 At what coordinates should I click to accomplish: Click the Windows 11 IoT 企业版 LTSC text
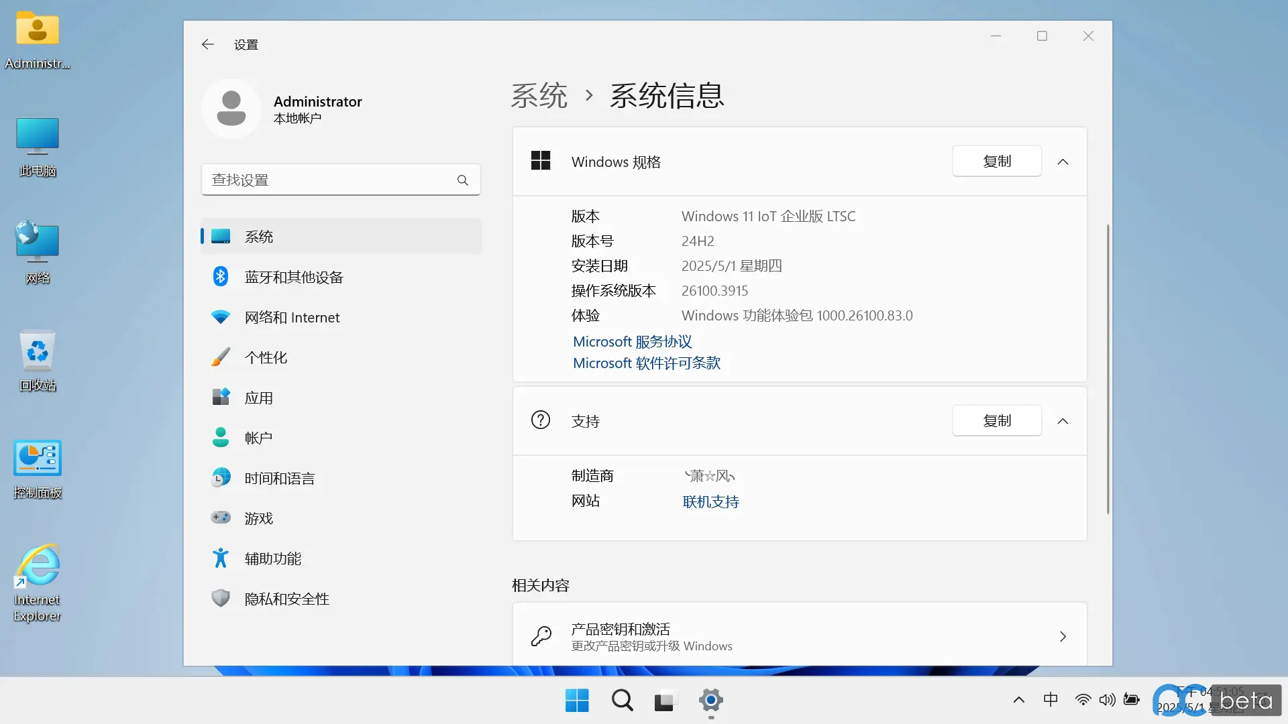coord(769,217)
